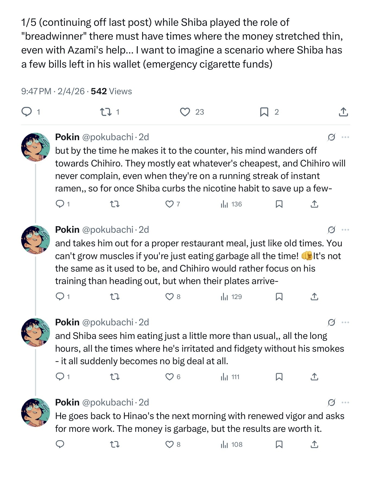
Task: Repost the main 1/5 post
Action: click(x=106, y=112)
